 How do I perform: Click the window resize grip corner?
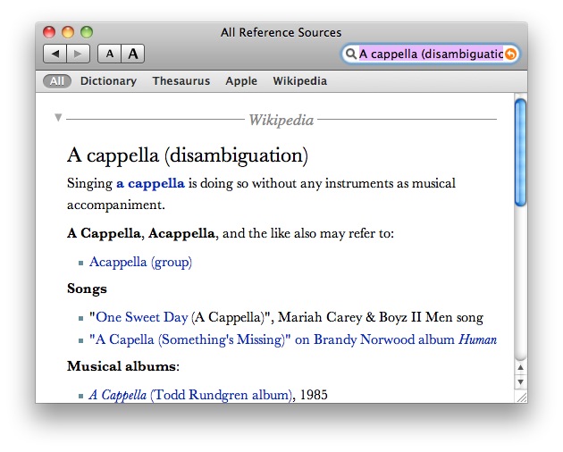(x=522, y=398)
